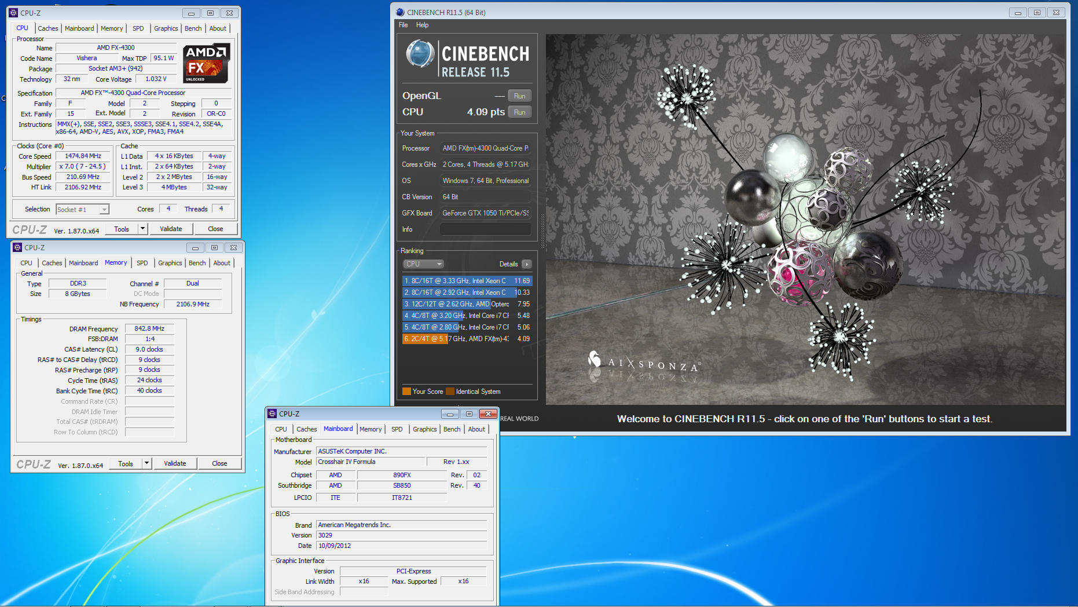Screen dimensions: 1078x607
Task: Select ranking row 4 Core i7 3.20 GHz
Action: (467, 316)
